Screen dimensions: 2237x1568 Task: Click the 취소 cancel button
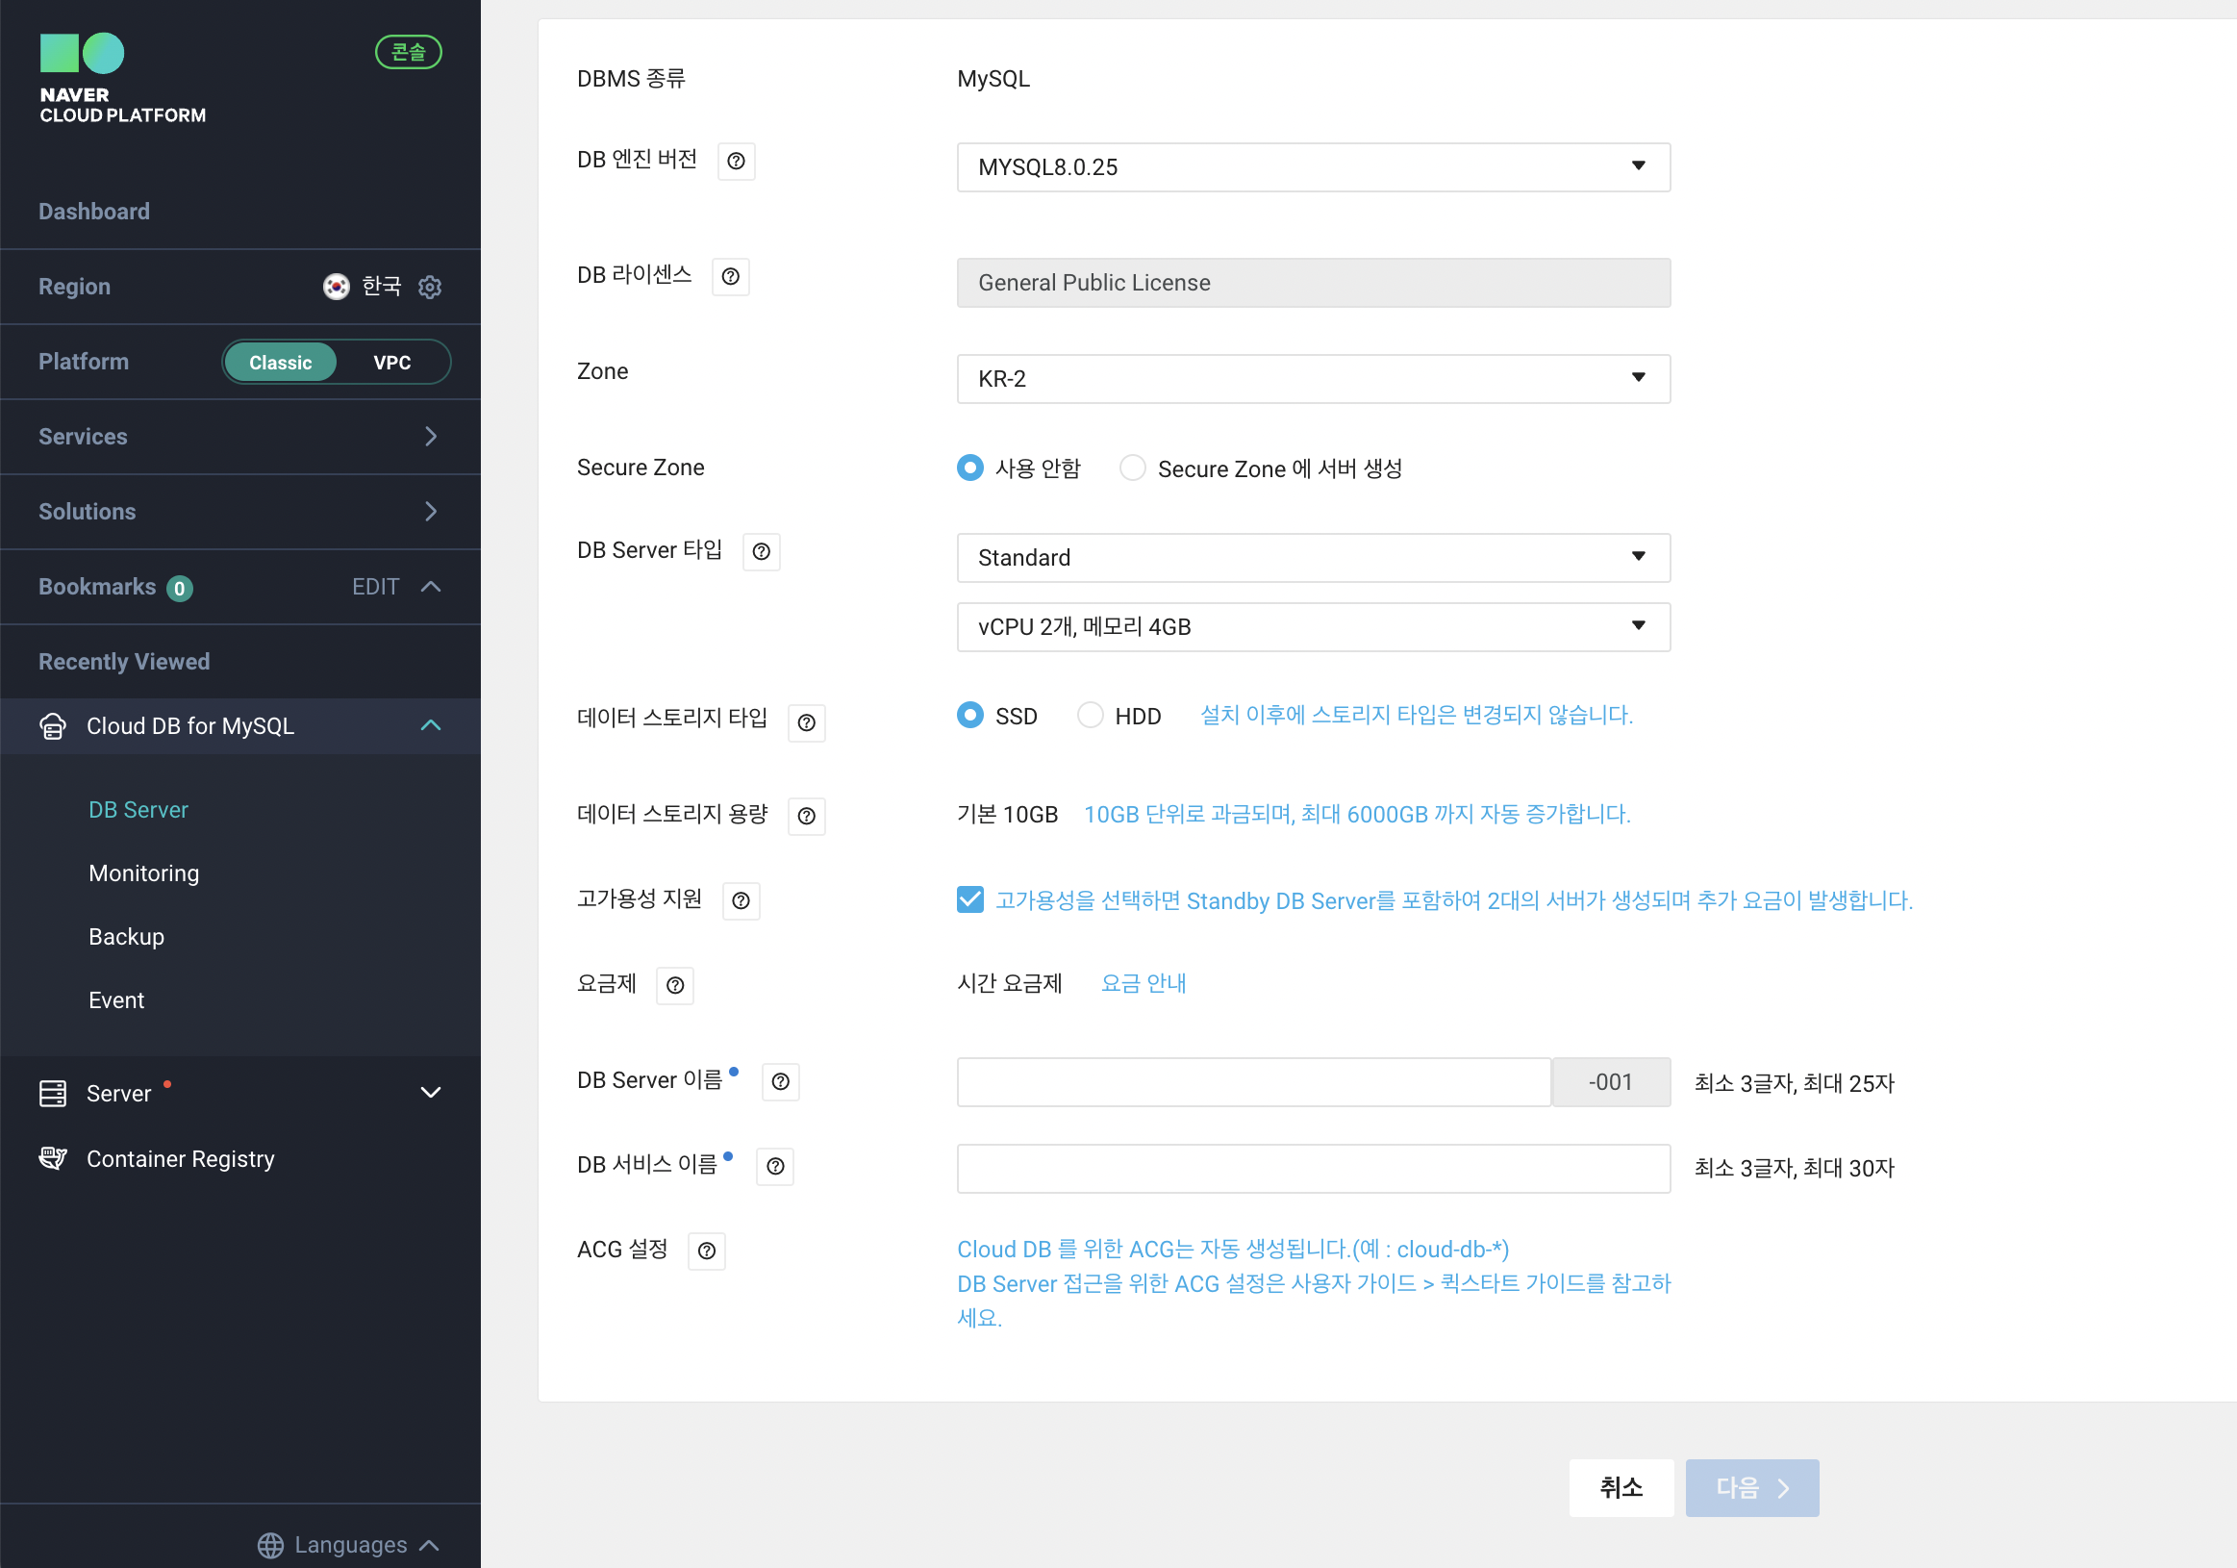(x=1621, y=1487)
